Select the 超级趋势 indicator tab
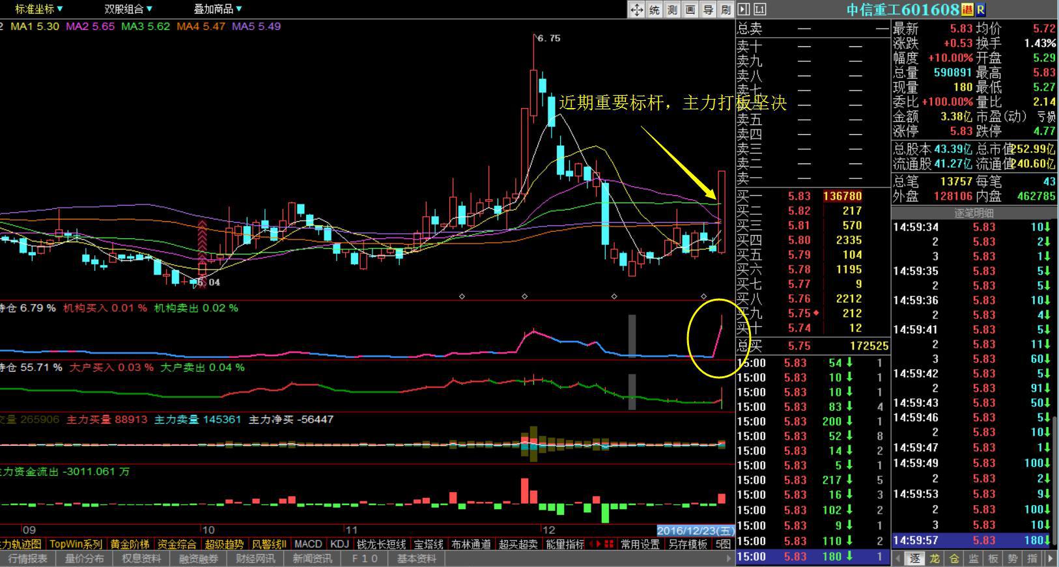 (225, 544)
